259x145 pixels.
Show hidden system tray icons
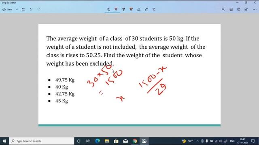tap(198, 141)
